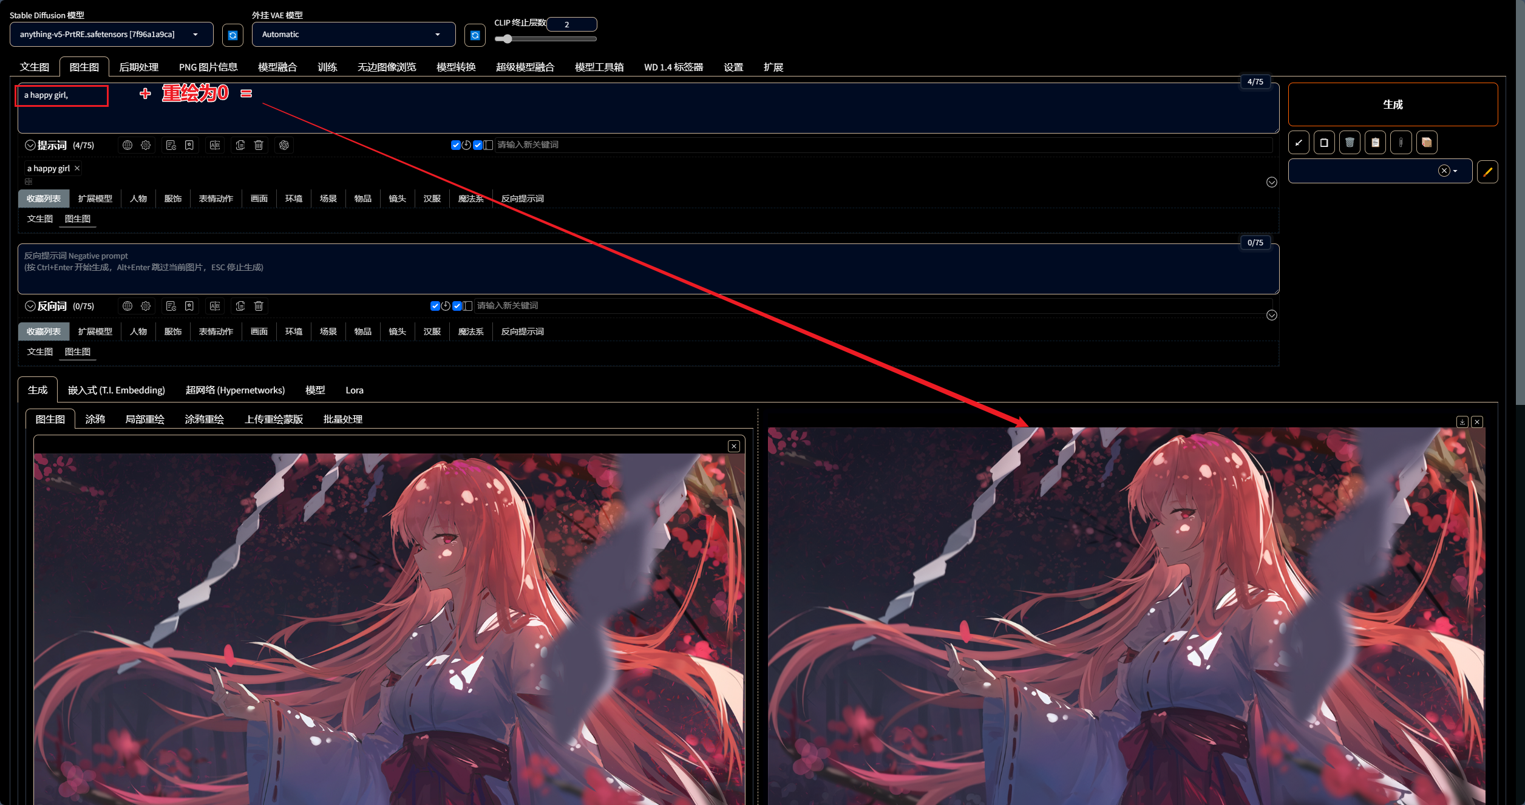
Task: Switch to the 文生图 main tab
Action: (x=35, y=67)
